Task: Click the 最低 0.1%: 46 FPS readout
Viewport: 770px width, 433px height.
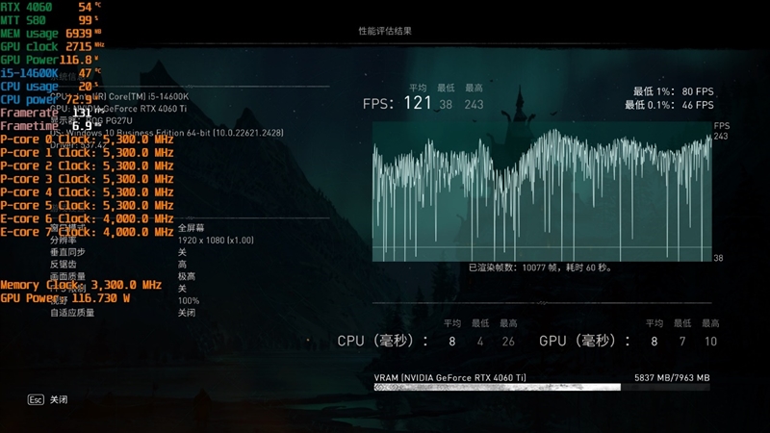Action: (x=669, y=105)
